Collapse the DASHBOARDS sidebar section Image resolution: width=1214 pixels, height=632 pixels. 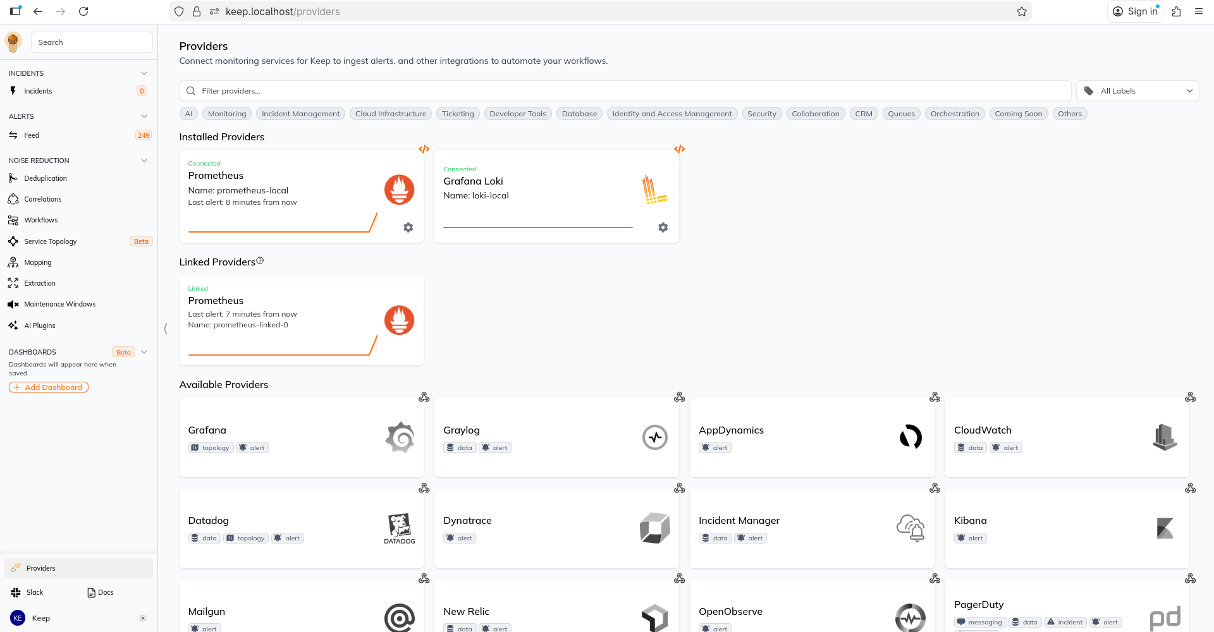[144, 352]
